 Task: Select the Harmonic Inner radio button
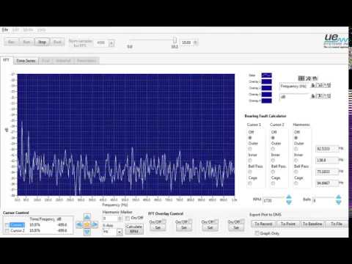click(x=296, y=161)
